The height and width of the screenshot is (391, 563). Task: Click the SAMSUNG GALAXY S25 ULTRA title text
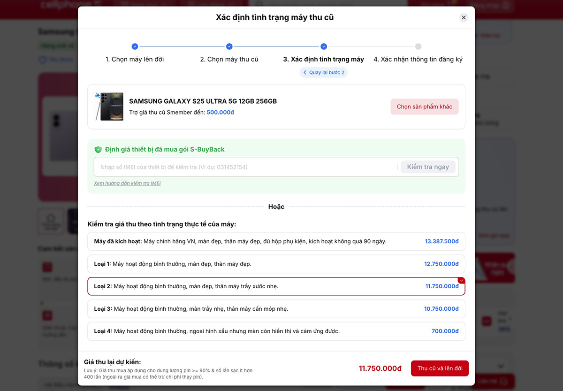pyautogui.click(x=203, y=101)
